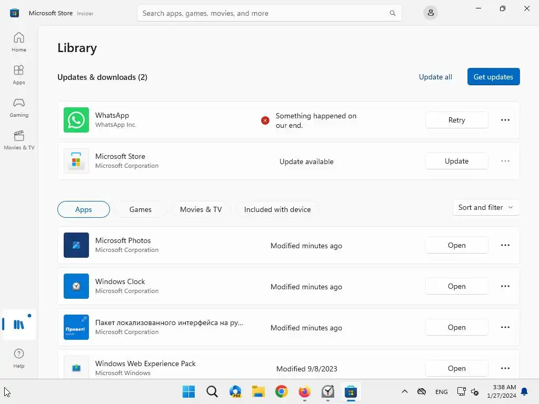Open the Apps section in sidebar
The width and height of the screenshot is (539, 404).
(19, 75)
